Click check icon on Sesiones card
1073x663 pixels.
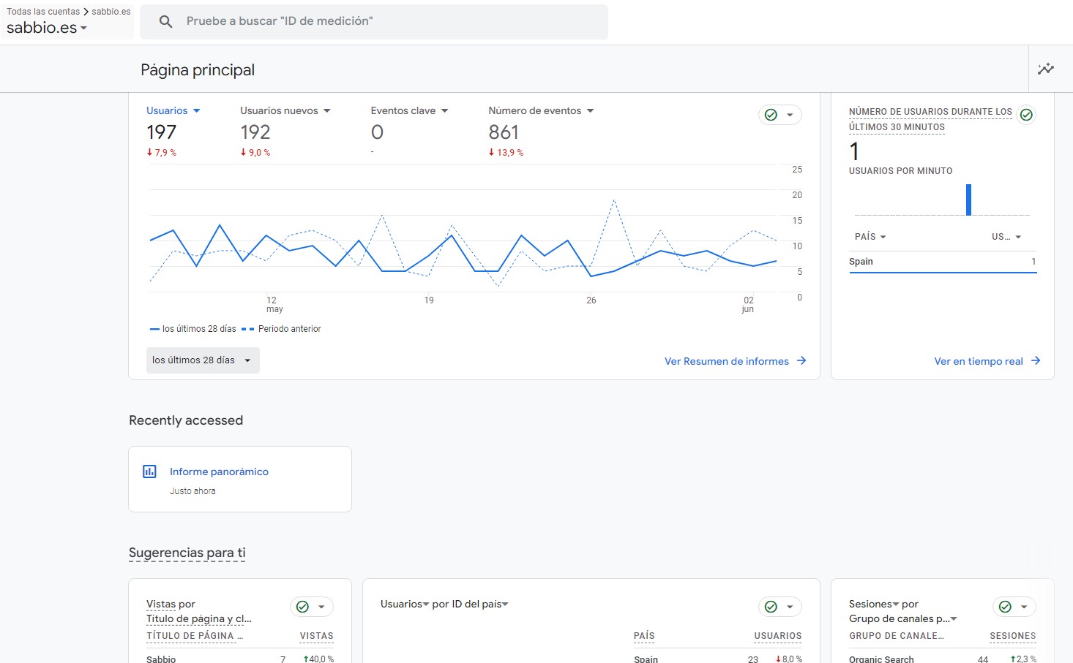(x=1005, y=607)
